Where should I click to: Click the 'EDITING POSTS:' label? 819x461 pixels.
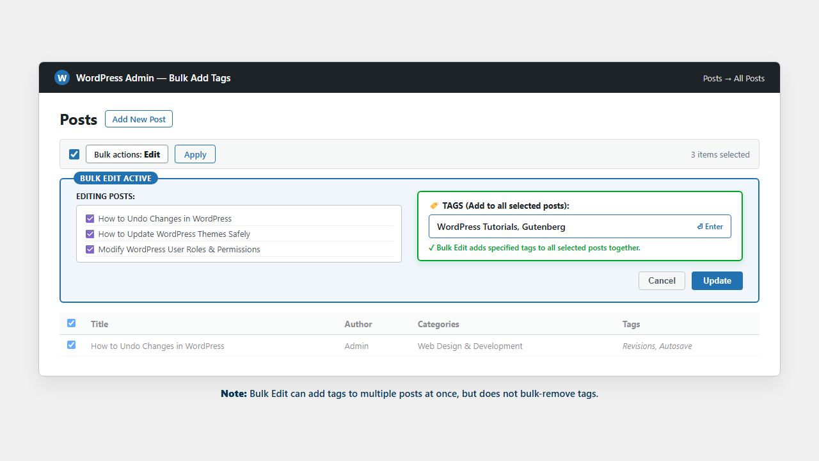pos(106,196)
